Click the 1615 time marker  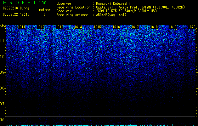[x=98, y=27]
